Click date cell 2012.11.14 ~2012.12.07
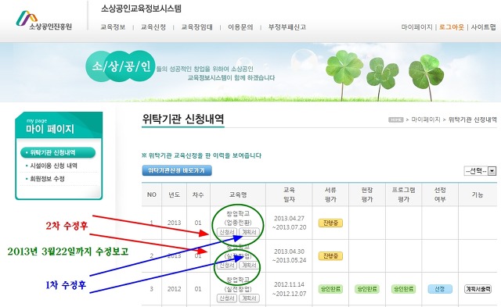 289,289
